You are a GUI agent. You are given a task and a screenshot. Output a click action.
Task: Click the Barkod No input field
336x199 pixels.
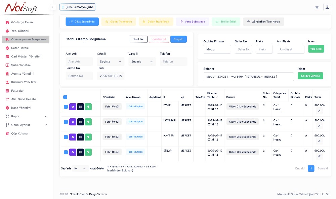pos(79,76)
